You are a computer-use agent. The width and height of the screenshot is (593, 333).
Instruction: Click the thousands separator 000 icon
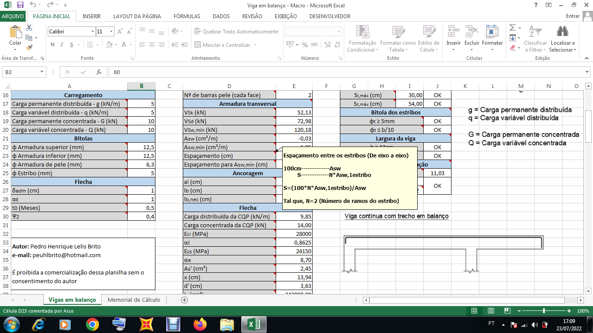(314, 45)
